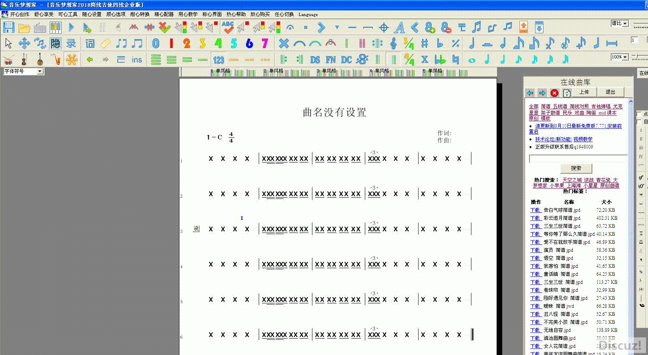The height and width of the screenshot is (355, 648).
Task: Open the 耐心转换 menu
Action: 140,14
